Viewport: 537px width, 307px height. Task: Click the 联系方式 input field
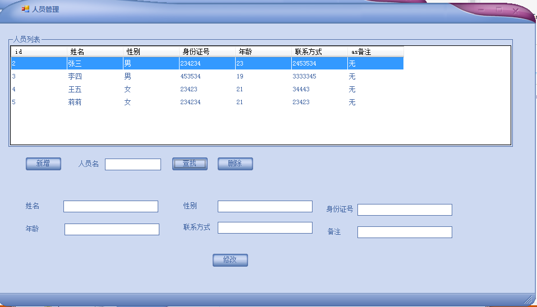coord(265,227)
